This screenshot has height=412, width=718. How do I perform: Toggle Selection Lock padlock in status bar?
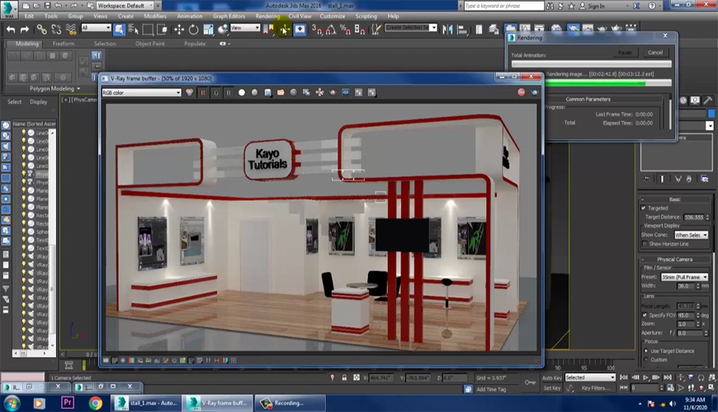click(344, 377)
